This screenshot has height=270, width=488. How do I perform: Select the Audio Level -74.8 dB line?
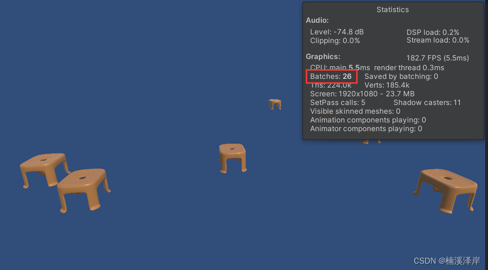pos(337,32)
